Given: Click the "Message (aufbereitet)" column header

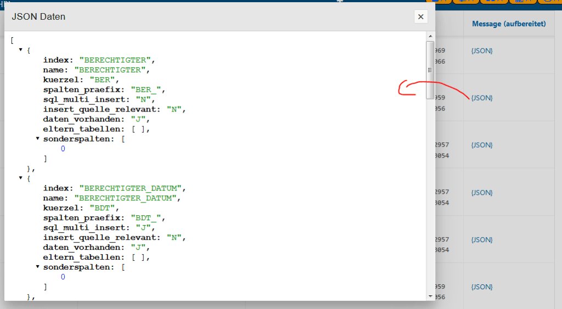Looking at the screenshot, I should (x=509, y=24).
